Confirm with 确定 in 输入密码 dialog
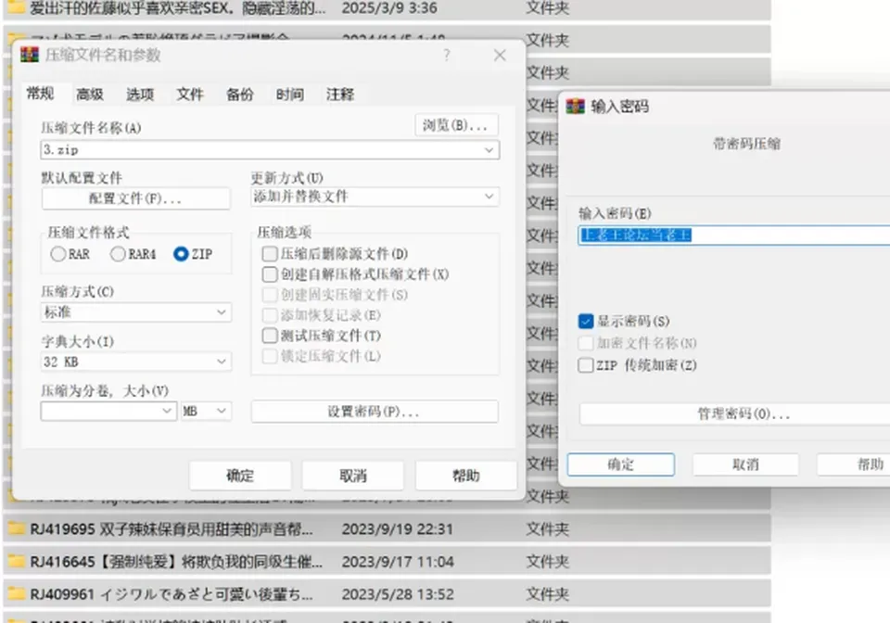Image resolution: width=890 pixels, height=623 pixels. (x=621, y=464)
